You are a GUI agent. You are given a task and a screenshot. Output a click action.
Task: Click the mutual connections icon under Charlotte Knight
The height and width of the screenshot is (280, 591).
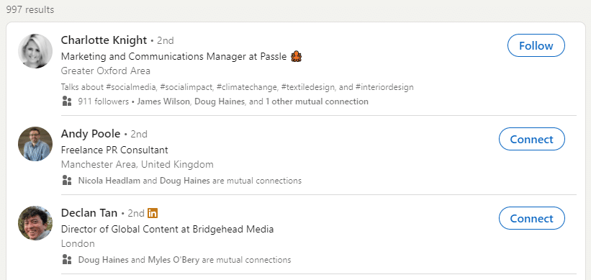[67, 101]
